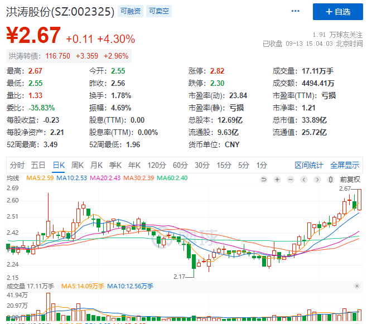The height and width of the screenshot is (324, 367).
Task: Select the 季K chart tab
Action: 115,165
